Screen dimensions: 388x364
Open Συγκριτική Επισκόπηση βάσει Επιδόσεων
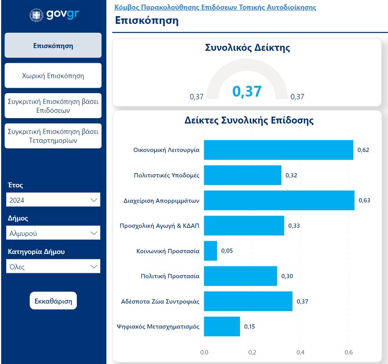[x=53, y=106]
